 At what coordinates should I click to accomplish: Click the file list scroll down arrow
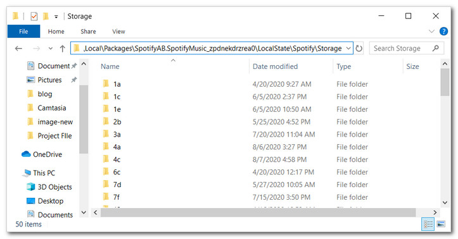(445, 202)
